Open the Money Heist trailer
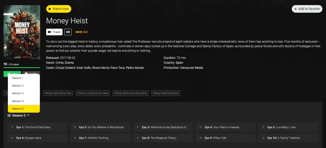This screenshot has width=326, height=148. point(54,32)
